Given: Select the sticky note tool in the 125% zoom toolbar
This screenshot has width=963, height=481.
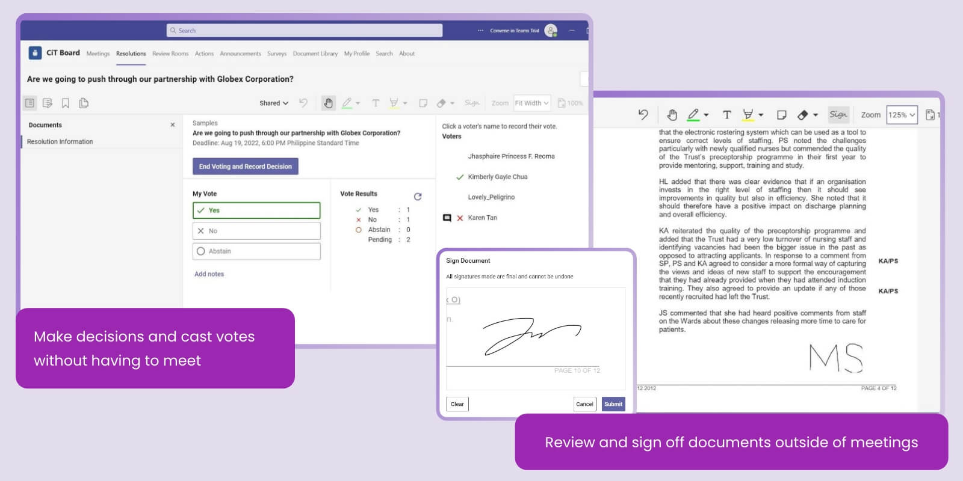Looking at the screenshot, I should (781, 115).
